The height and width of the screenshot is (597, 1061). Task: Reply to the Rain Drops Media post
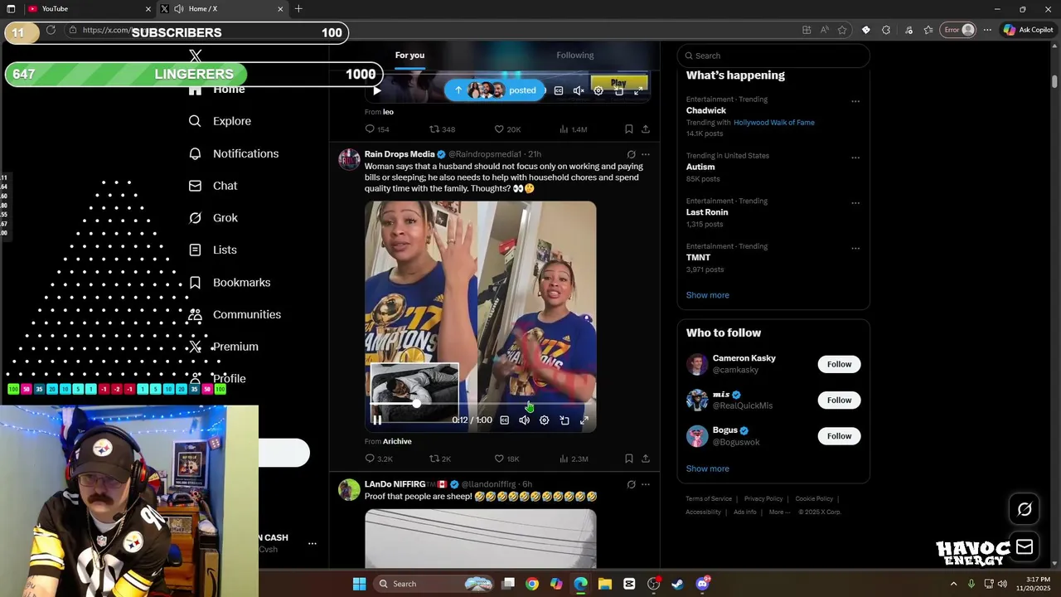379,459
